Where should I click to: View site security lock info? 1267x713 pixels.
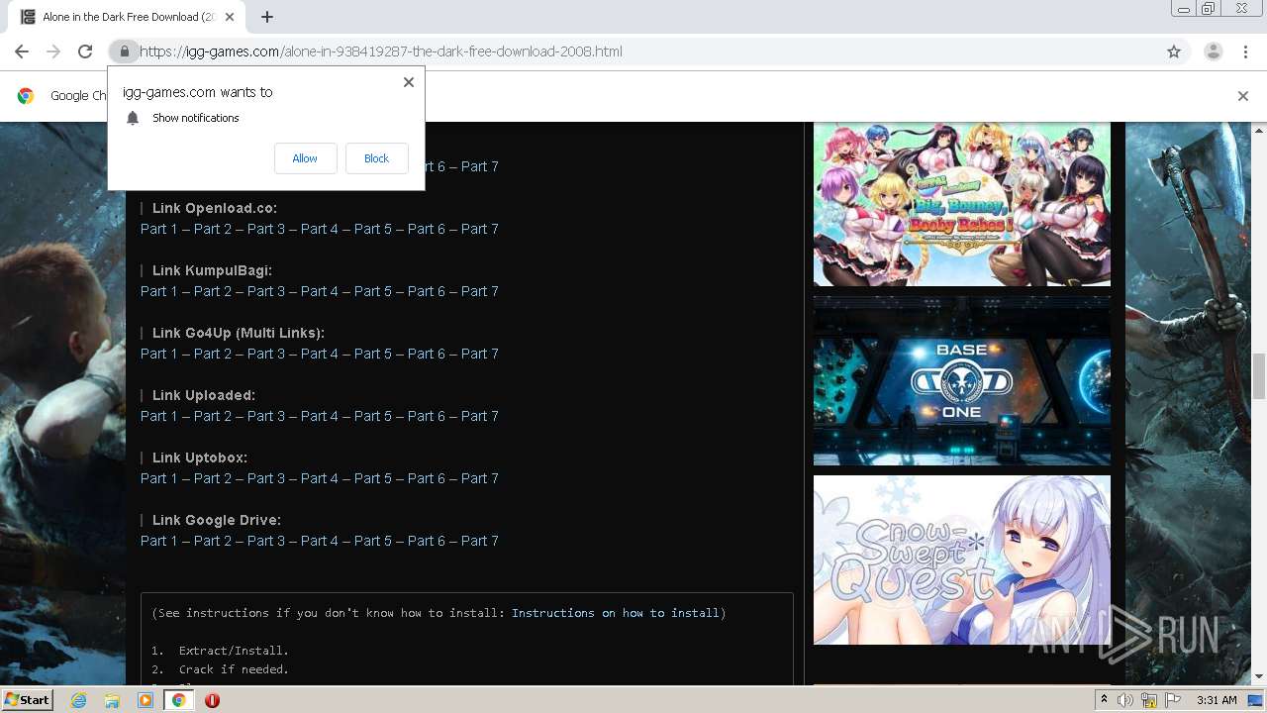click(x=124, y=51)
